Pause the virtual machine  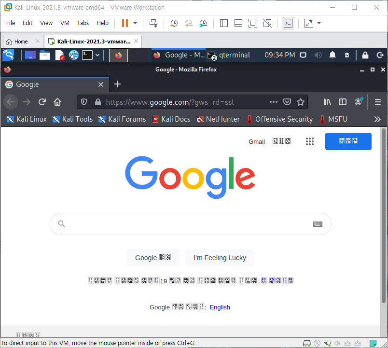coord(125,23)
